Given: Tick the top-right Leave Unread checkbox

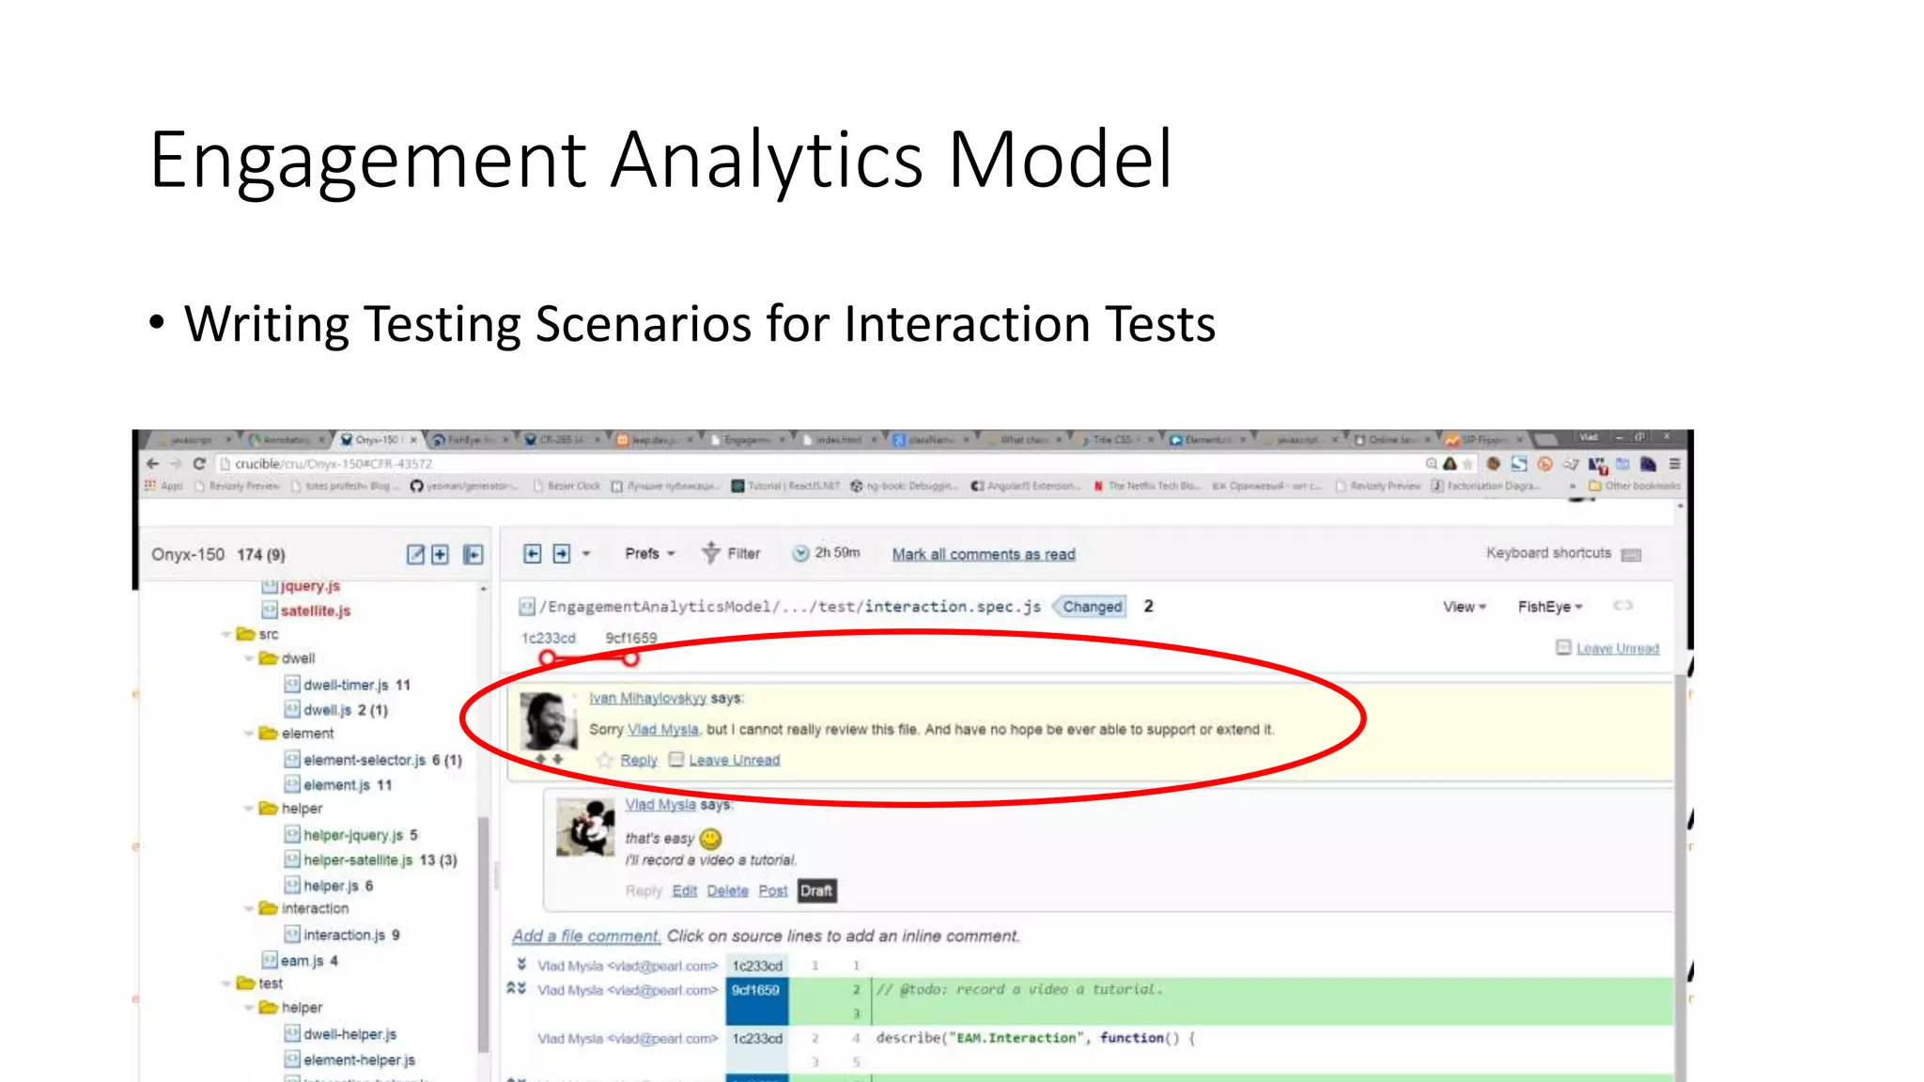Looking at the screenshot, I should (1563, 647).
